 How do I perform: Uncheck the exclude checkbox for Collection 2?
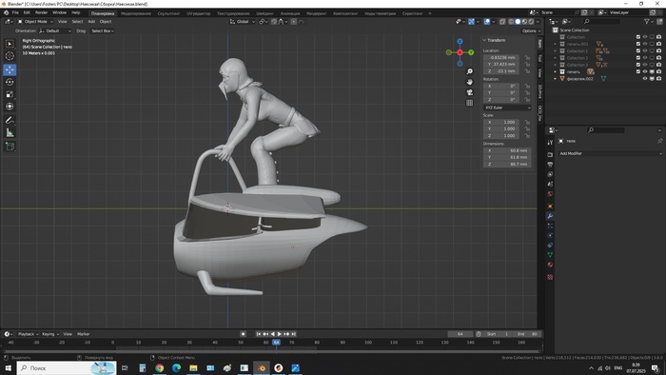click(638, 58)
